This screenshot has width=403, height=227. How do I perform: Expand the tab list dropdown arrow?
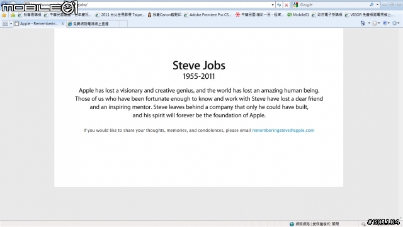(11, 24)
